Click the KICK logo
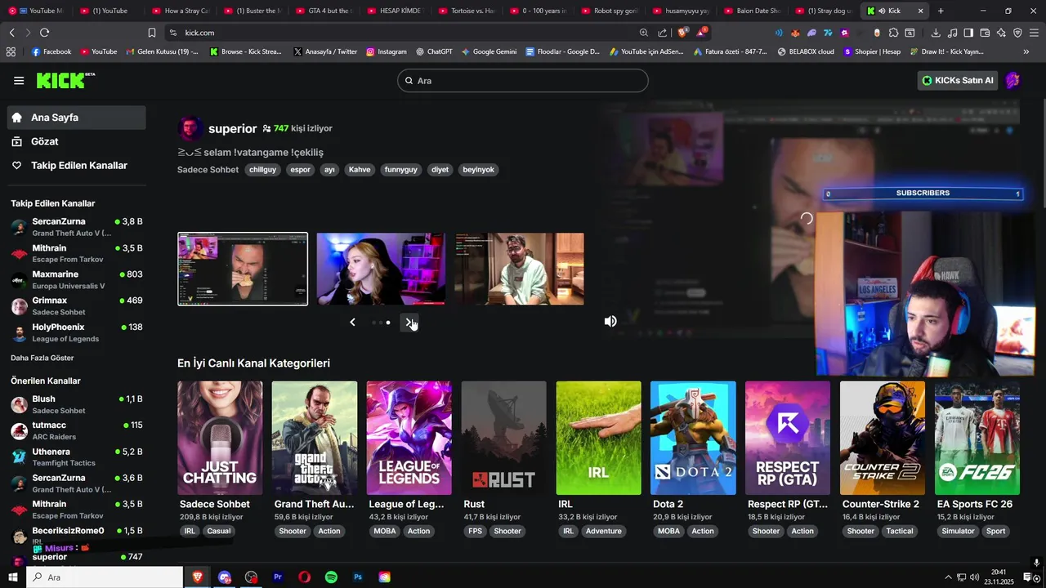The width and height of the screenshot is (1046, 588). (65, 80)
